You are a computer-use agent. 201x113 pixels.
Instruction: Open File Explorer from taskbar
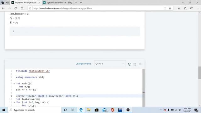(x=89, y=110)
